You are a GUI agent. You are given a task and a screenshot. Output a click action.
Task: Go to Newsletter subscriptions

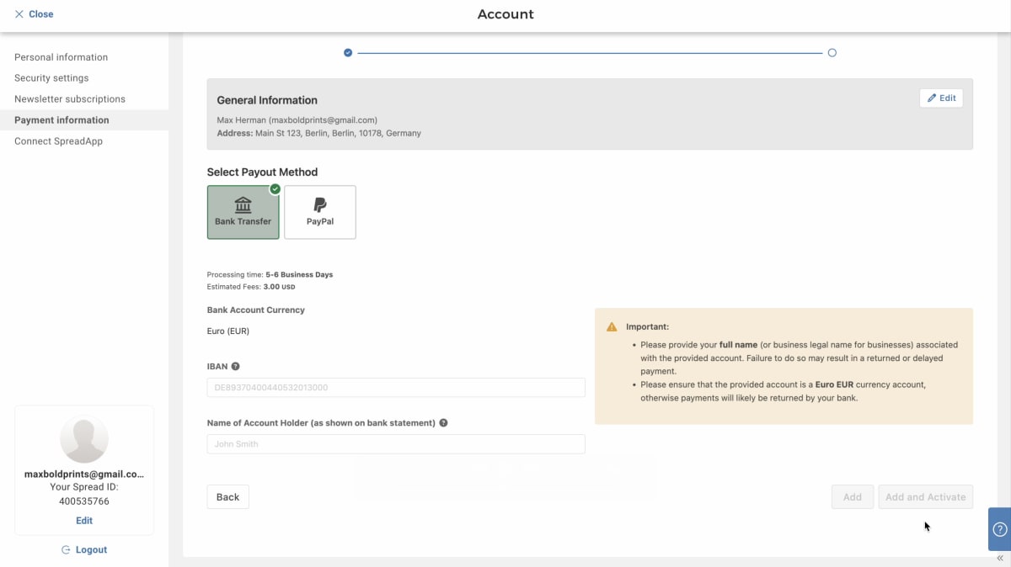click(70, 99)
